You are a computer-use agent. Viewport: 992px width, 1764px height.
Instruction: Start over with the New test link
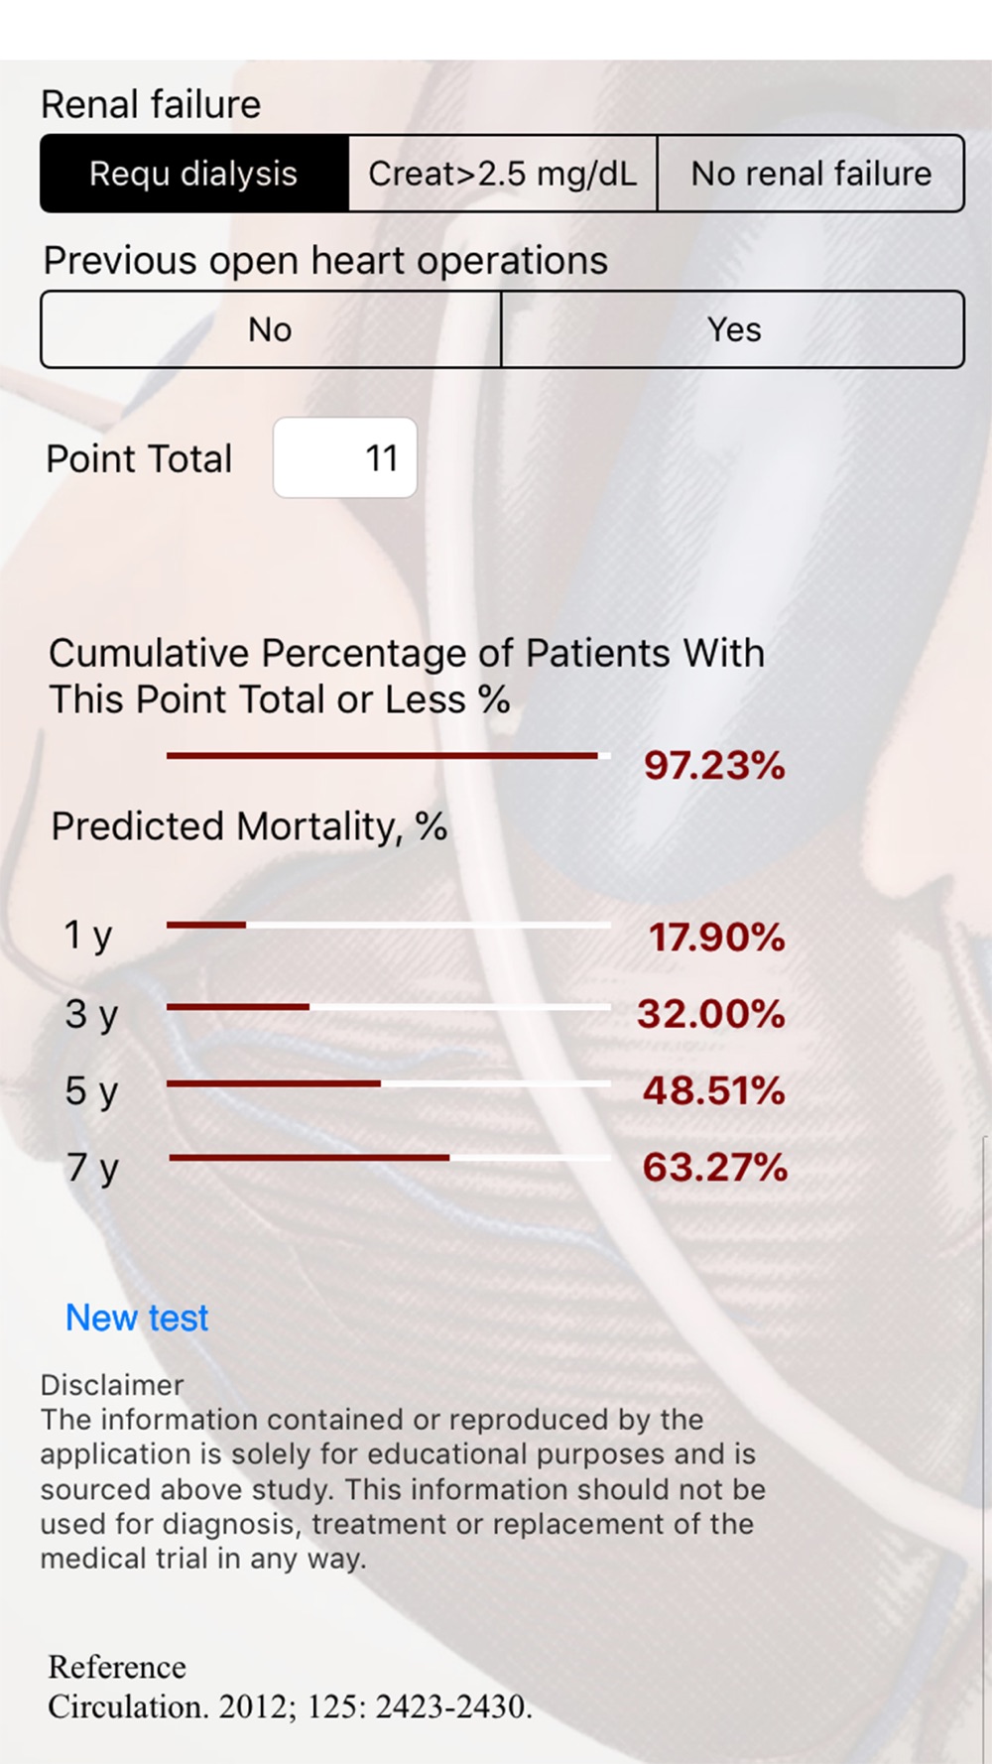137,1318
